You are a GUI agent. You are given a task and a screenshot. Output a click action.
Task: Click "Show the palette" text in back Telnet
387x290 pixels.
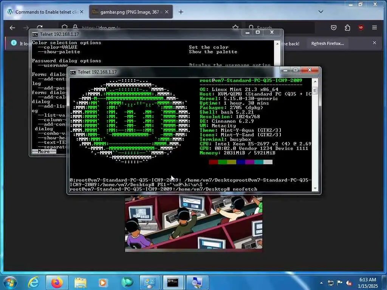pos(213,52)
